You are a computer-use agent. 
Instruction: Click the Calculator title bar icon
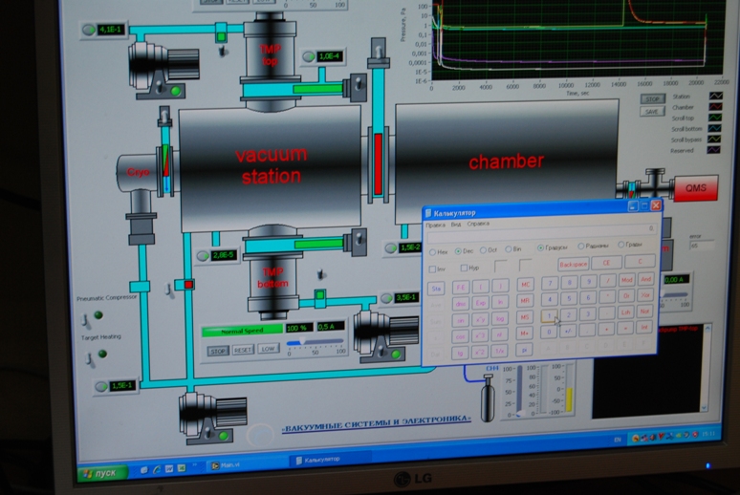point(428,213)
